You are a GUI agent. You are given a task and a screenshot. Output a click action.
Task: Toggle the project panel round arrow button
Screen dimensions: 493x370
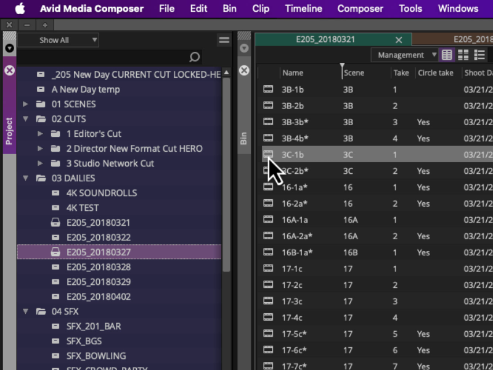coord(9,48)
